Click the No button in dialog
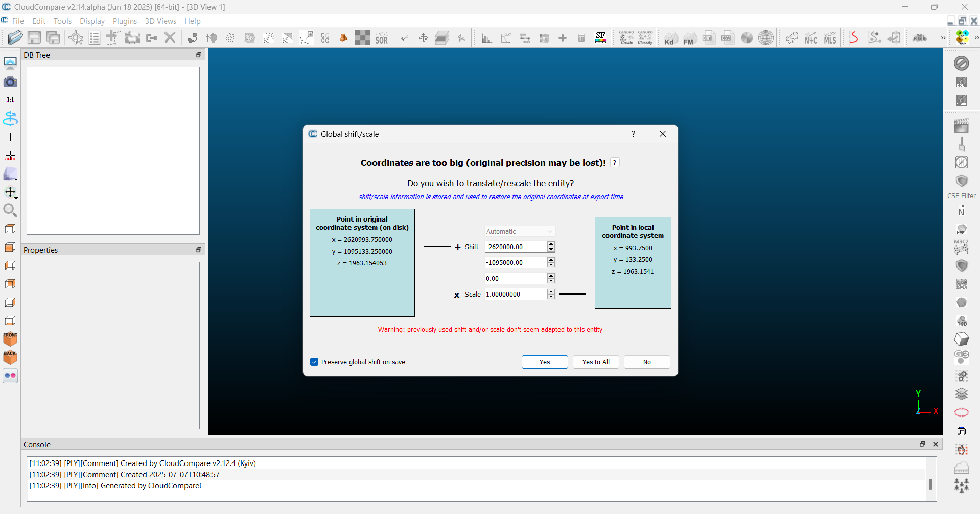Viewport: 980px width, 514px height. 646,362
